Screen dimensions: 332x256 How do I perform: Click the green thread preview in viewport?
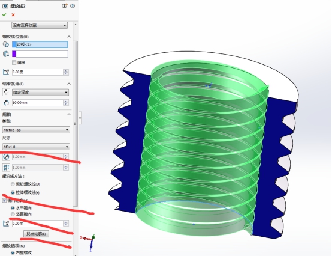201,148
